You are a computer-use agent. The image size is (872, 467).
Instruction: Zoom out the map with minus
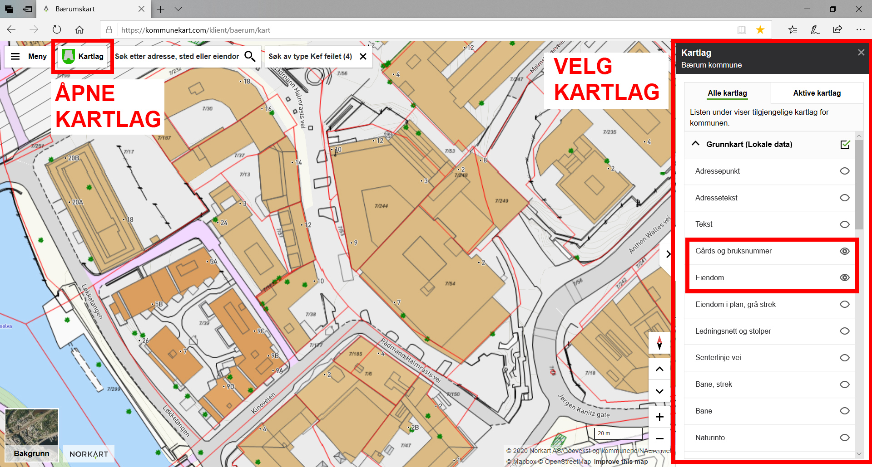coord(659,438)
